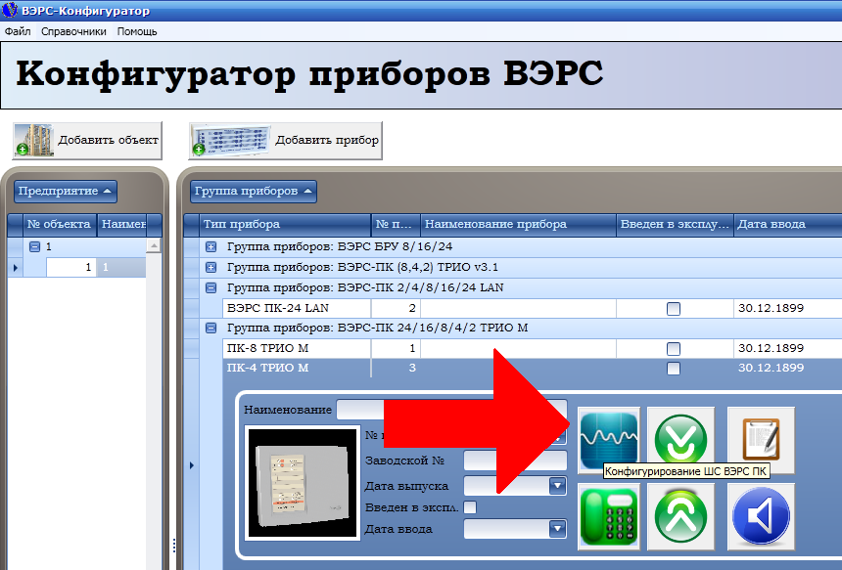This screenshot has width=842, height=570.
Task: Open the Справочники menu
Action: pos(73,31)
